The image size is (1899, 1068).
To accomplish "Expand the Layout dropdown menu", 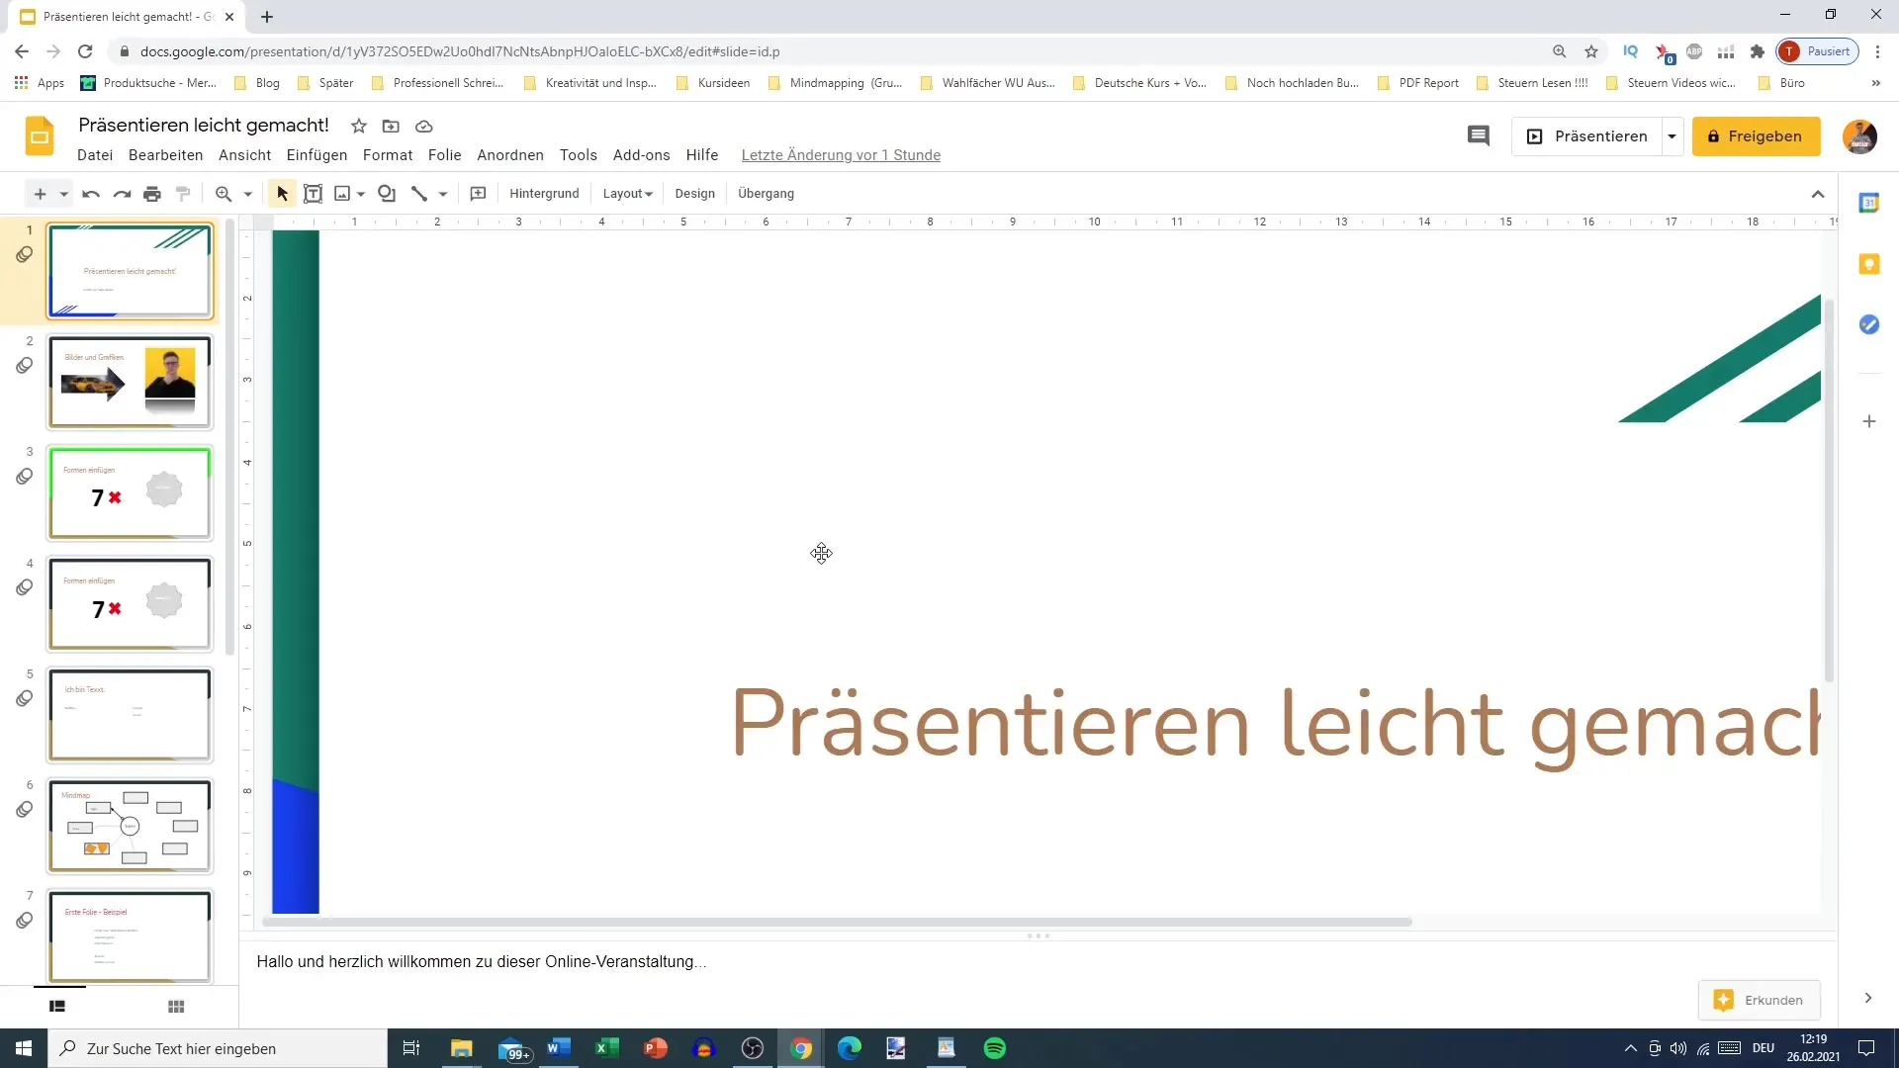I will 627,193.
